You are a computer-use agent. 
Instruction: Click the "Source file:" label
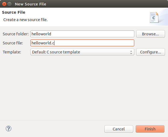(x=13, y=43)
